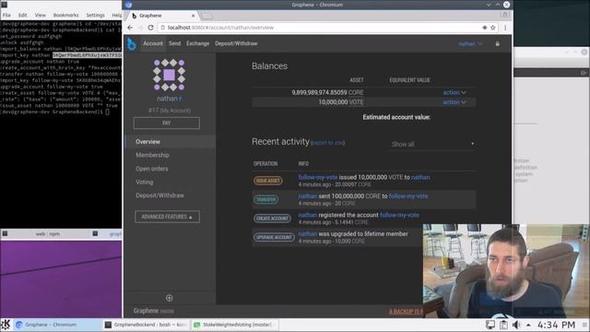This screenshot has height=332, width=590.
Task: Click the plus icon at sidebar bottom
Action: [x=170, y=298]
